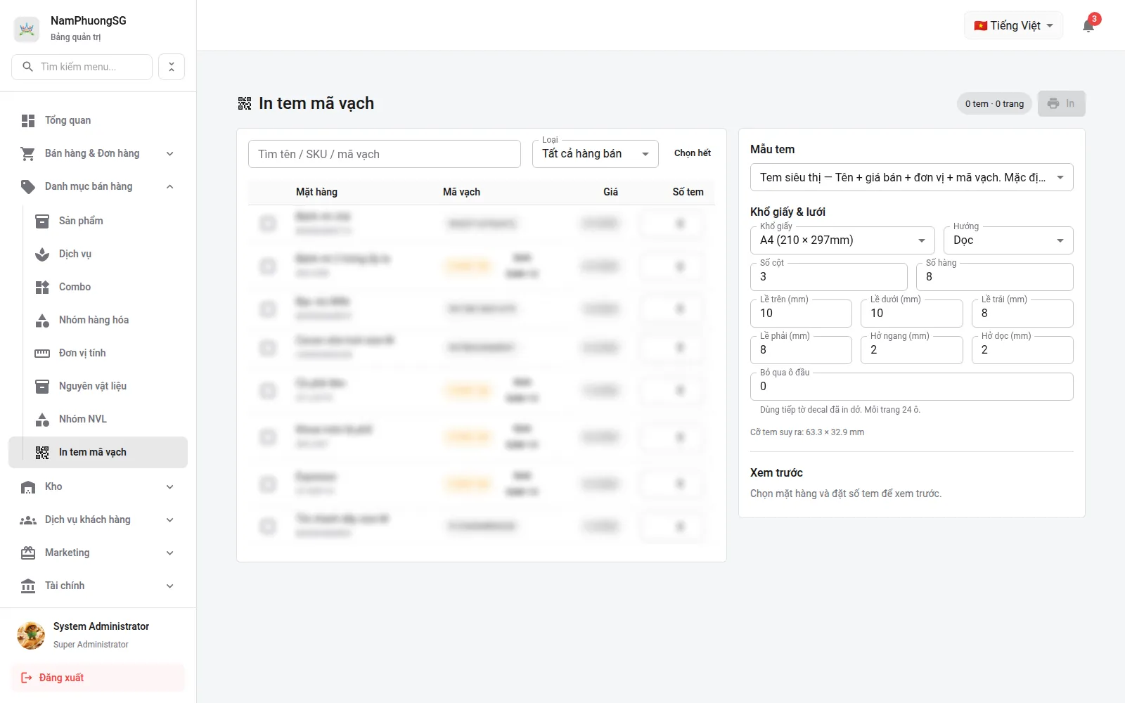Open Sản phẩm archive icon
Viewport: 1125px width, 703px height.
(42, 221)
